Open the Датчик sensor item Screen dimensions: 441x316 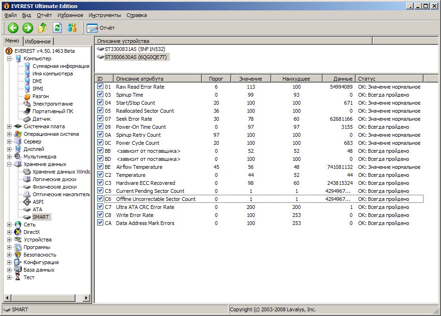tap(42, 119)
